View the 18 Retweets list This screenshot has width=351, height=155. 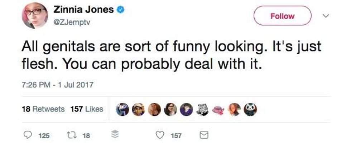pos(43,109)
